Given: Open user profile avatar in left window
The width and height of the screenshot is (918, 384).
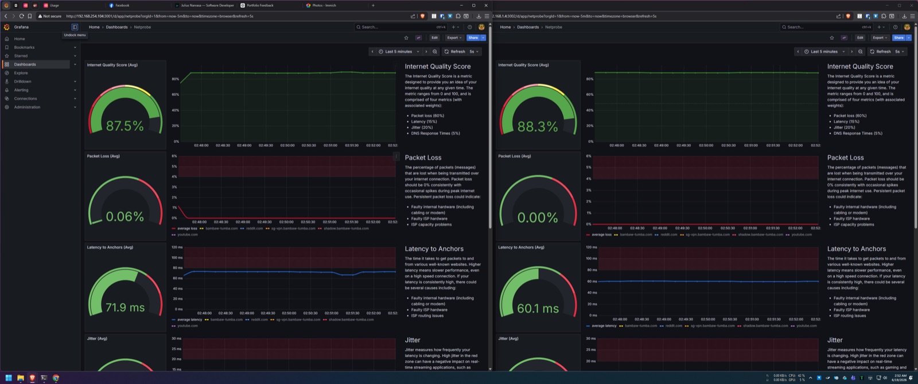Looking at the screenshot, I should tap(481, 27).
